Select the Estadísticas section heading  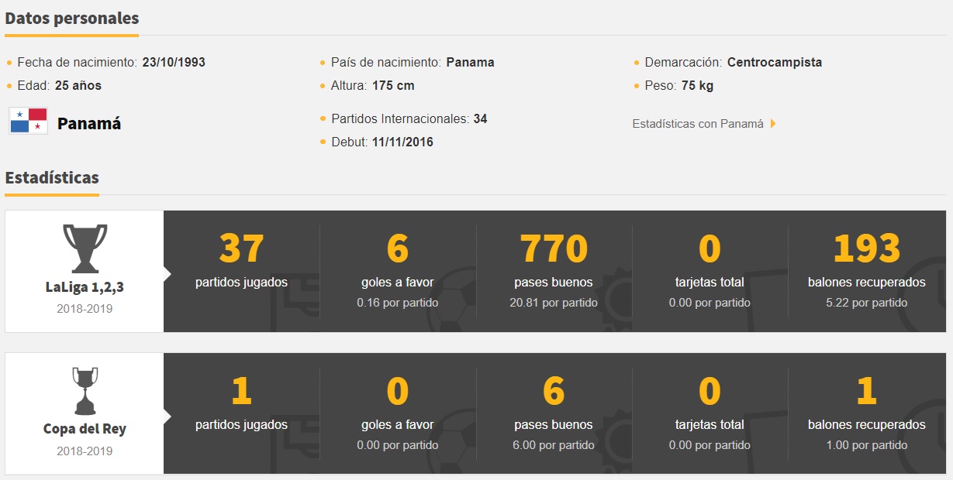click(x=52, y=177)
